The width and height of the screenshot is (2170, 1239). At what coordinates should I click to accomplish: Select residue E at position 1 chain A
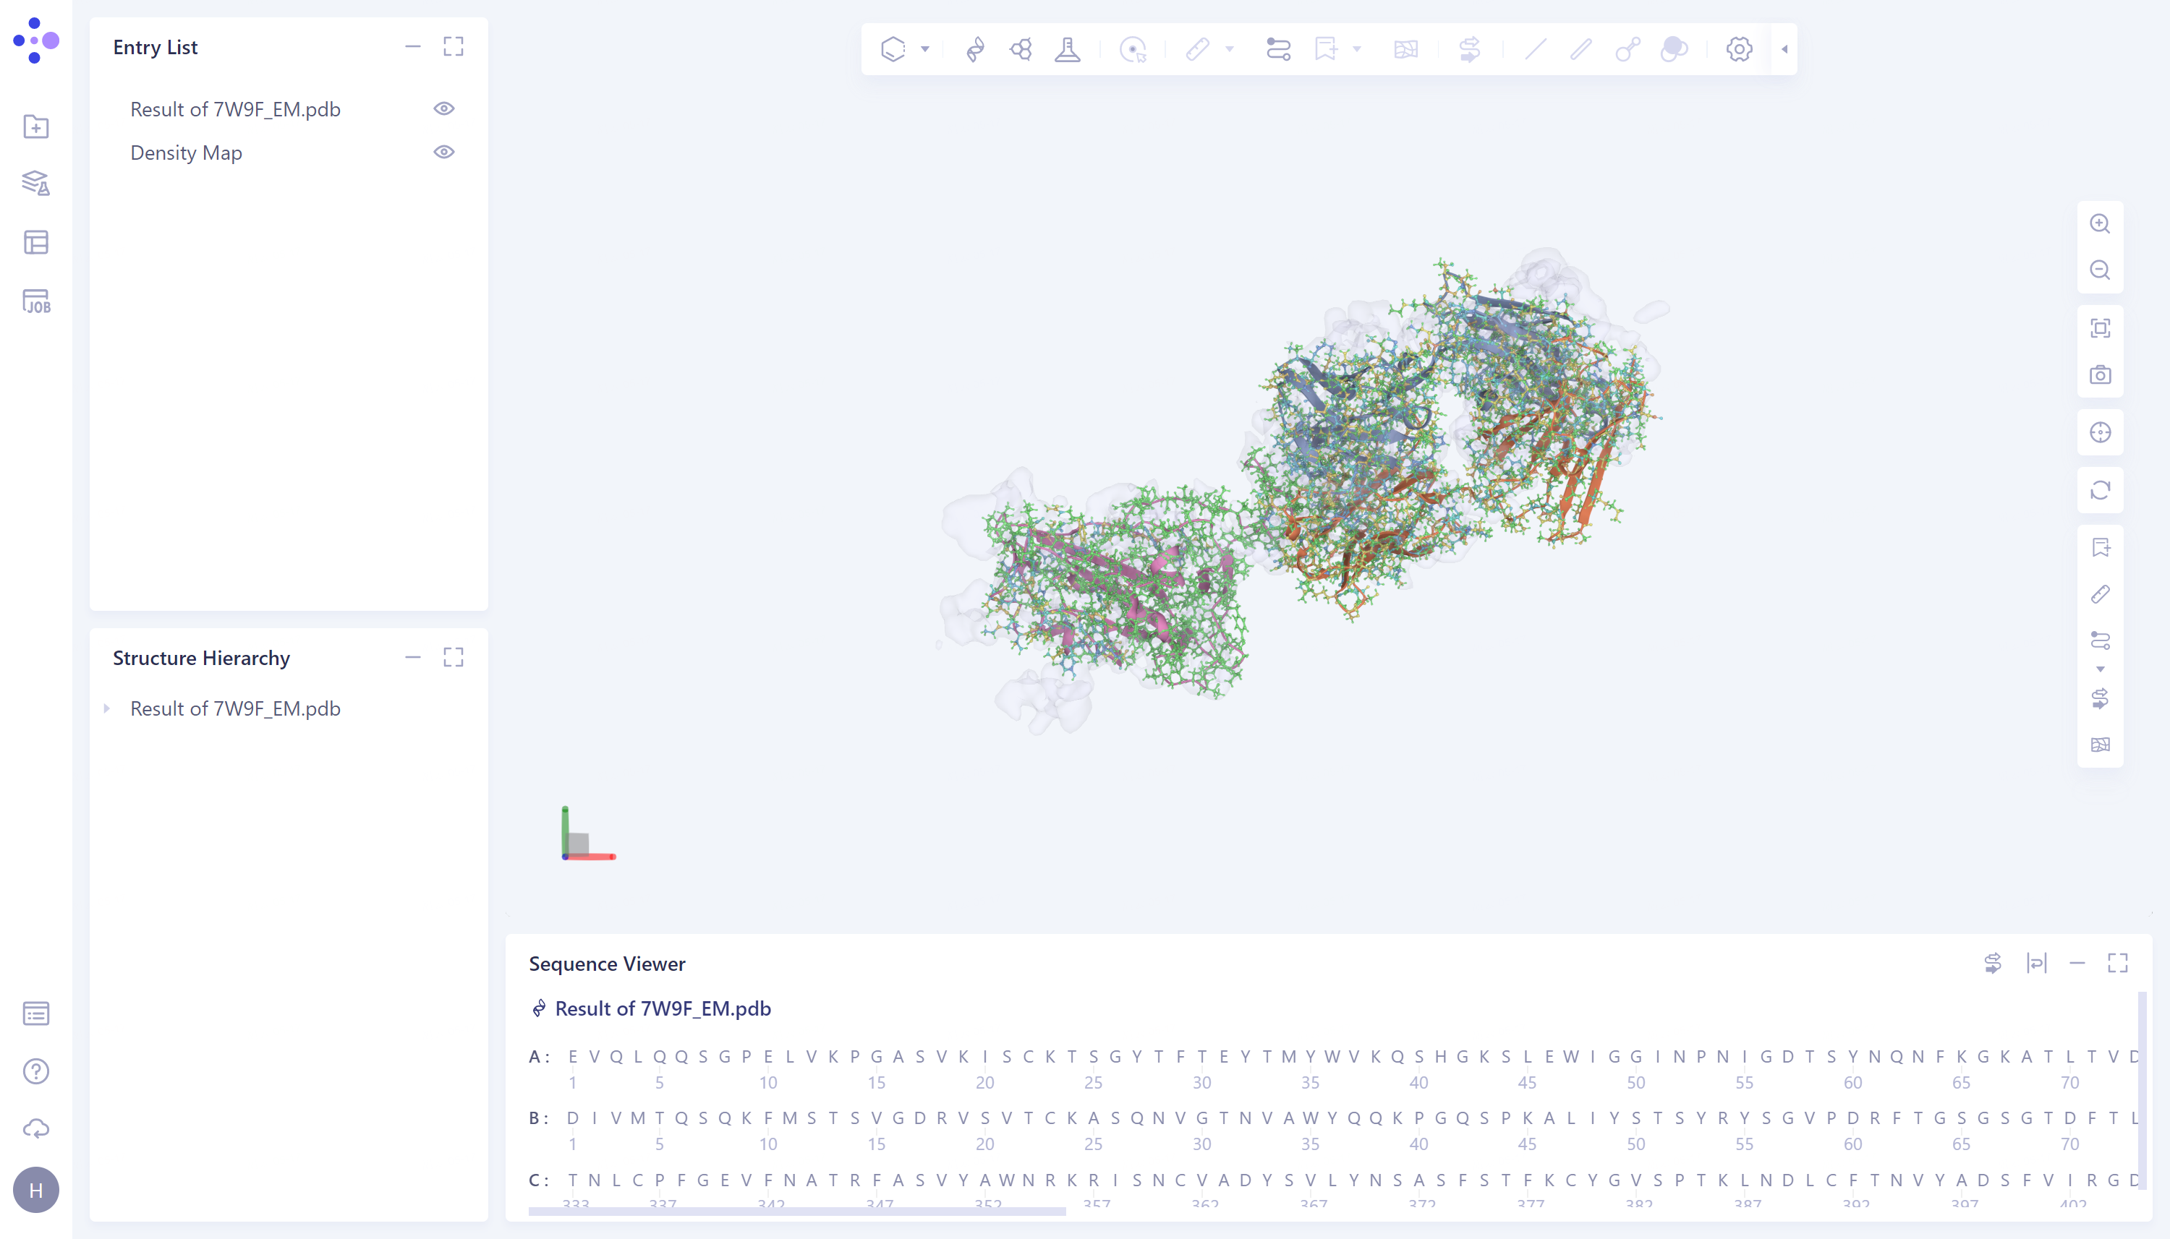[573, 1056]
